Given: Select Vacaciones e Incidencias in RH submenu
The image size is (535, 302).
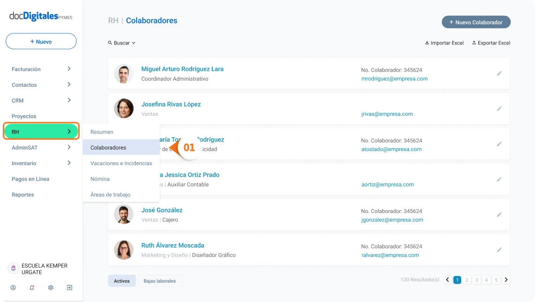Looking at the screenshot, I should point(121,163).
